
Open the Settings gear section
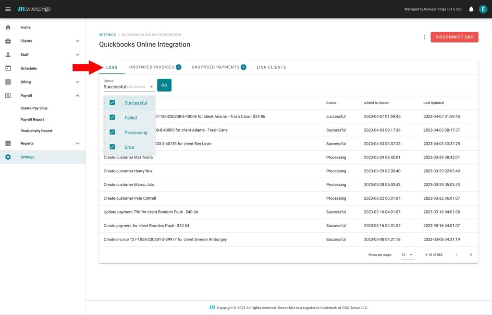tap(27, 157)
